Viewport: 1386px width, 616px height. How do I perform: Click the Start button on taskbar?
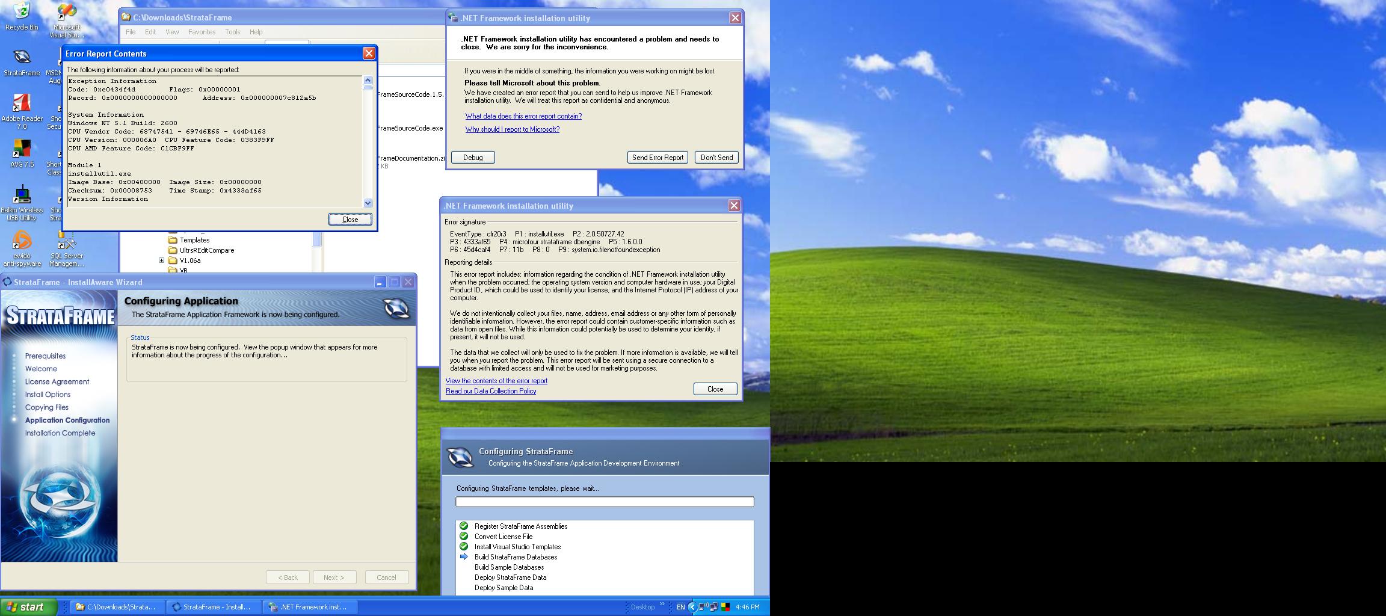click(x=29, y=607)
